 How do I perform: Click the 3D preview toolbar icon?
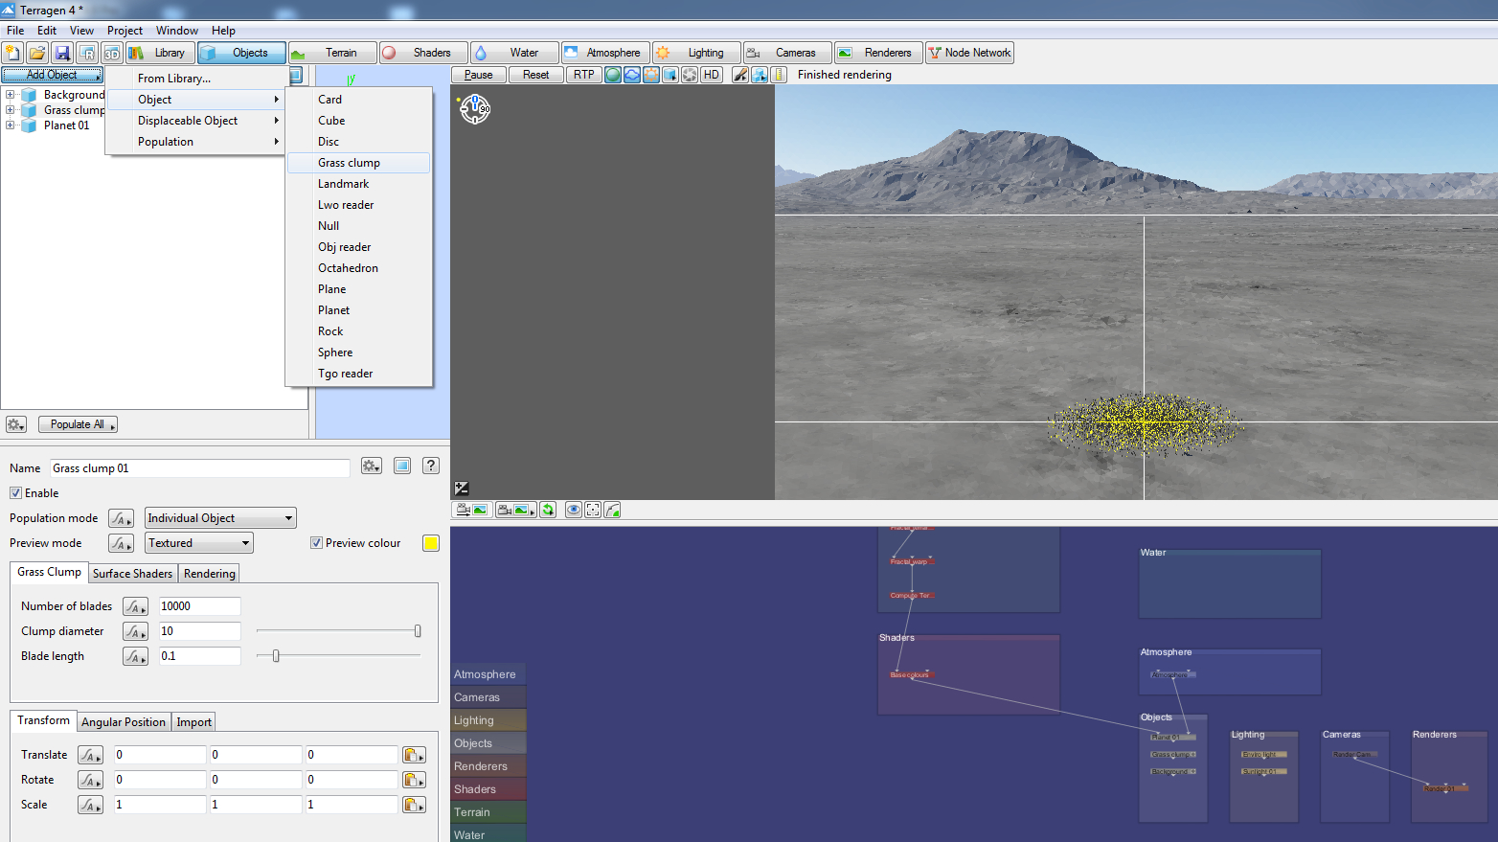point(112,53)
